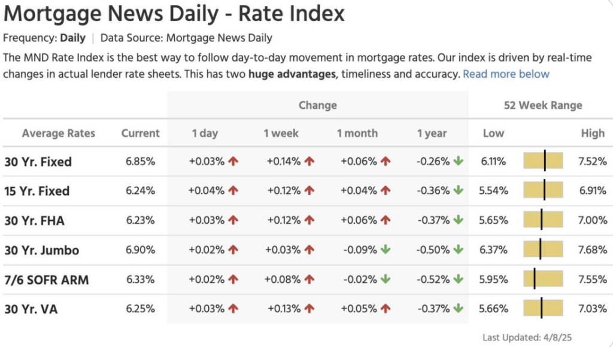
Task: Click the 7/6 SOFR ARM 52 week range bar
Action: pos(544,279)
